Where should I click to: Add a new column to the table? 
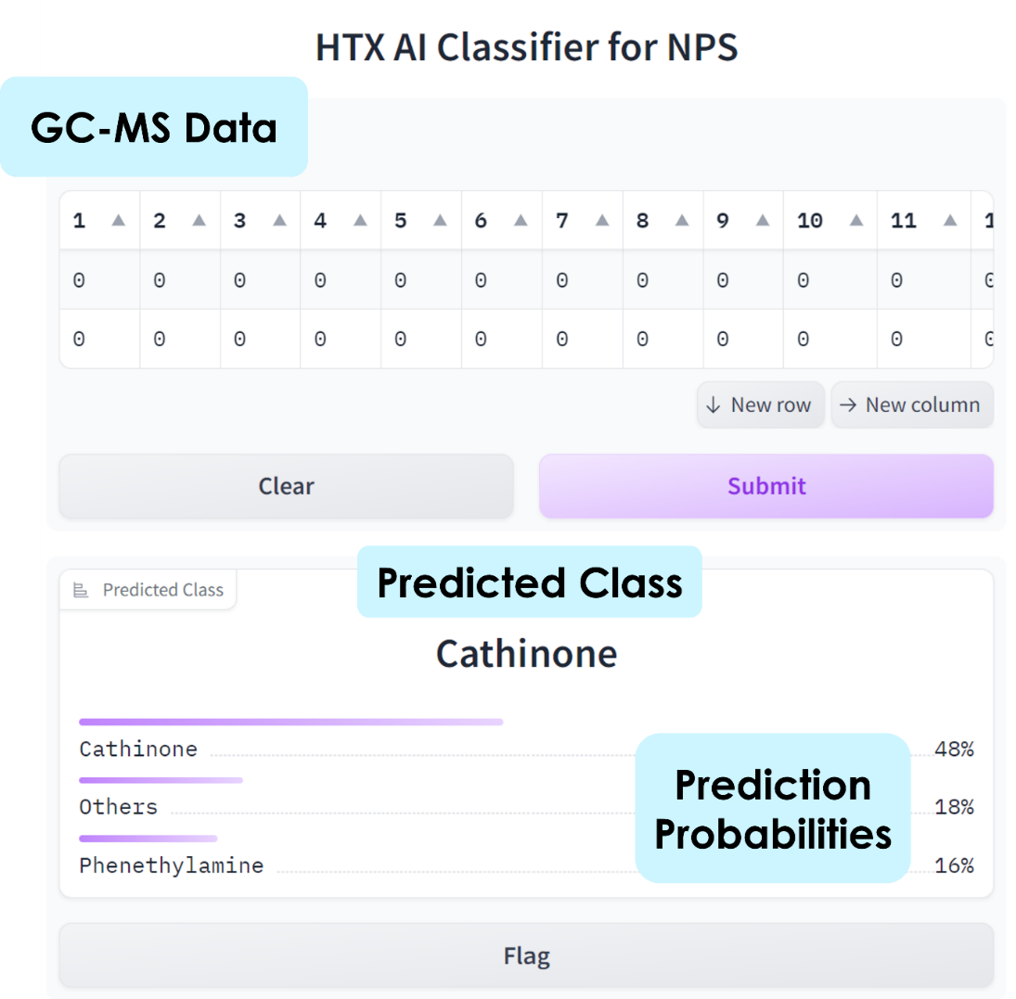pyautogui.click(x=912, y=404)
